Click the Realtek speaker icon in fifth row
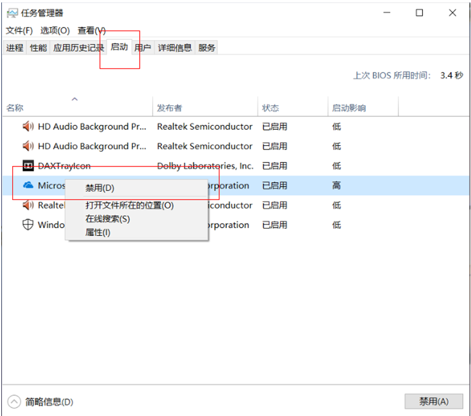 28,206
